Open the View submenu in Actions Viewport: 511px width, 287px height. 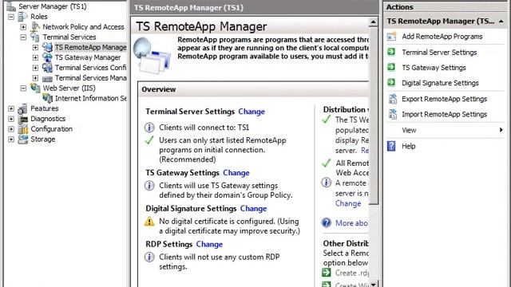pyautogui.click(x=446, y=130)
